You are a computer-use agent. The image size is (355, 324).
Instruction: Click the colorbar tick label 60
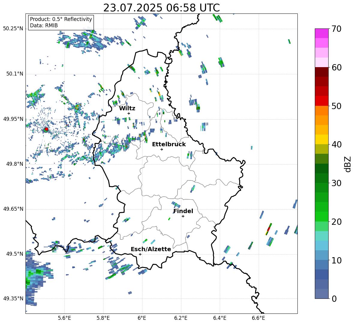(x=336, y=67)
